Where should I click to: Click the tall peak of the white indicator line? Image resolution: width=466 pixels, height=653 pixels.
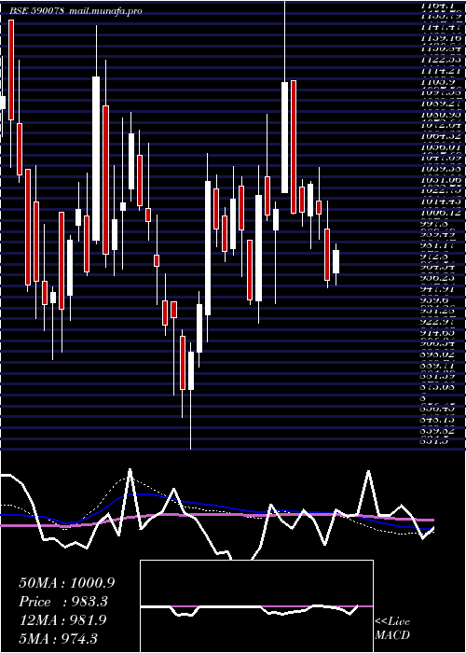130,471
